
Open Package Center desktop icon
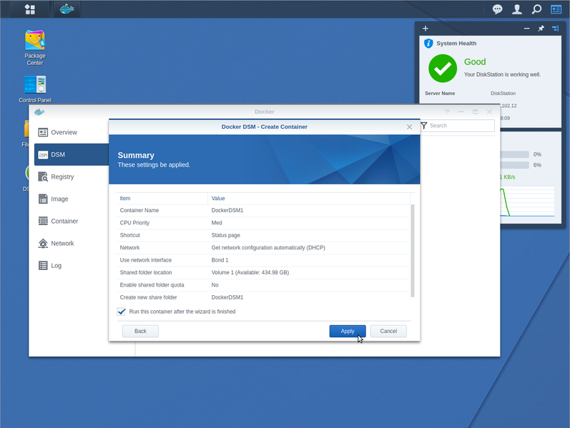pos(35,48)
